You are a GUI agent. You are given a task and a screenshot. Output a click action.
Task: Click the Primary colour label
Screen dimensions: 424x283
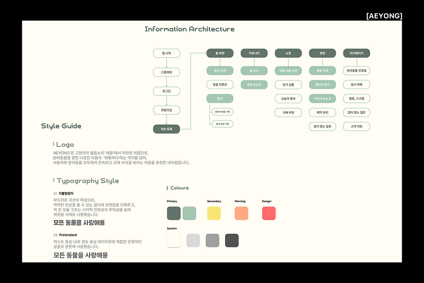coord(172,201)
